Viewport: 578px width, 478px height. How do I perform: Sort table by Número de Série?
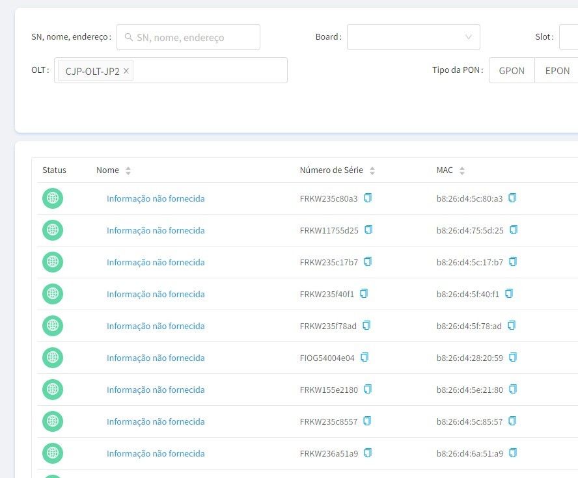coord(372,170)
